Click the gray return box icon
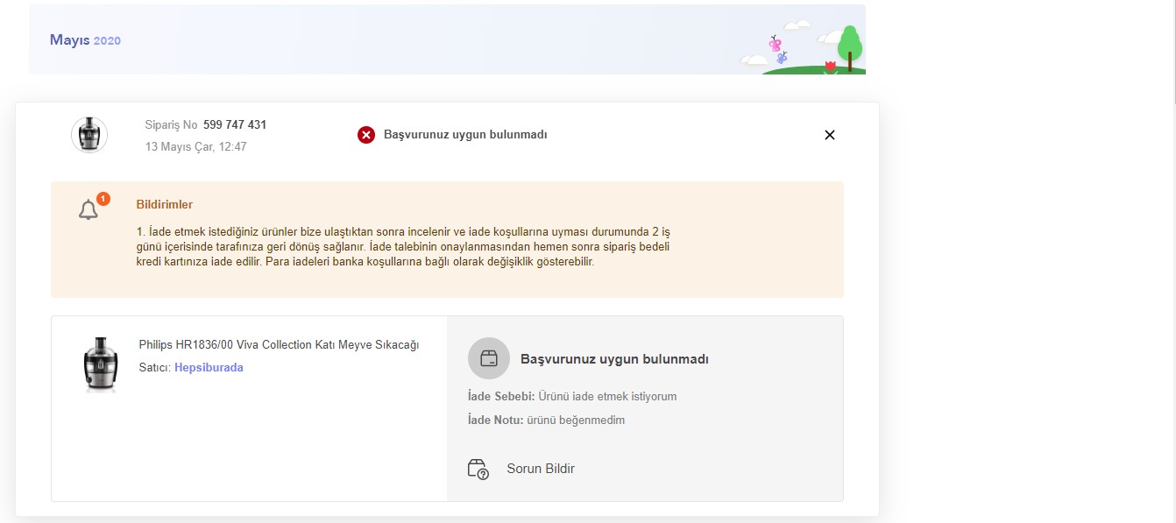The image size is (1176, 523). [x=488, y=358]
